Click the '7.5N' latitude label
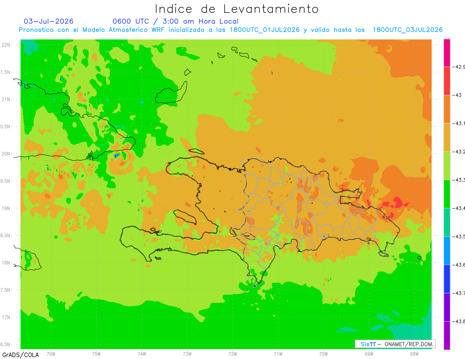The width and height of the screenshot is (465, 359). 5,290
